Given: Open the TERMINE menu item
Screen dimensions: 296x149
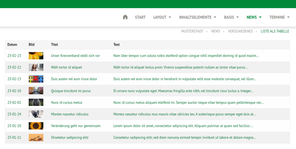Looking at the screenshot, I should tap(279, 17).
